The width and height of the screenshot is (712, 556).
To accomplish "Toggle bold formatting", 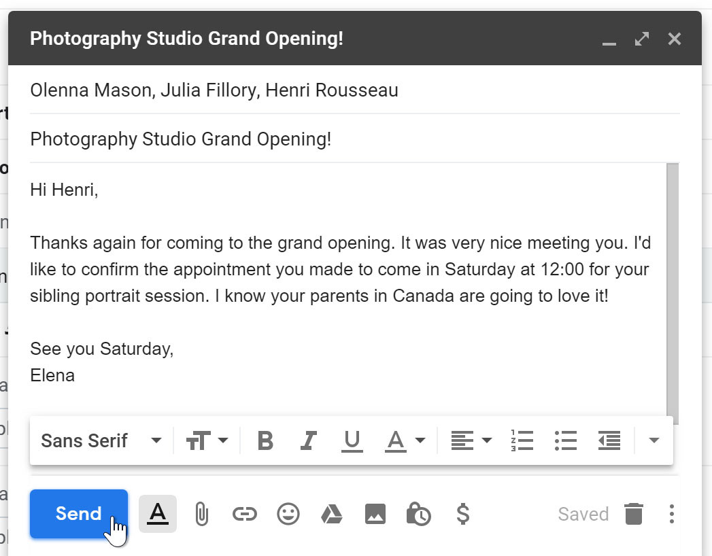I will pyautogui.click(x=265, y=440).
